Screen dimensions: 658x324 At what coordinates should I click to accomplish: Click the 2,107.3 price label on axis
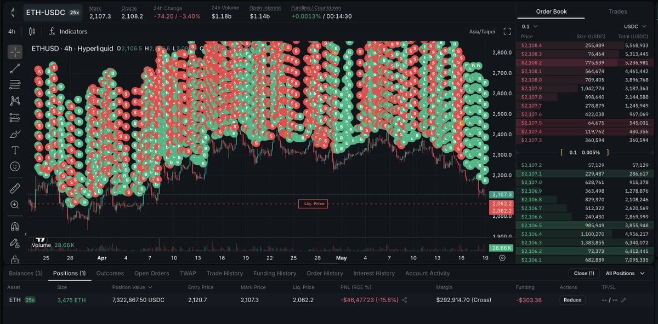[x=500, y=194]
